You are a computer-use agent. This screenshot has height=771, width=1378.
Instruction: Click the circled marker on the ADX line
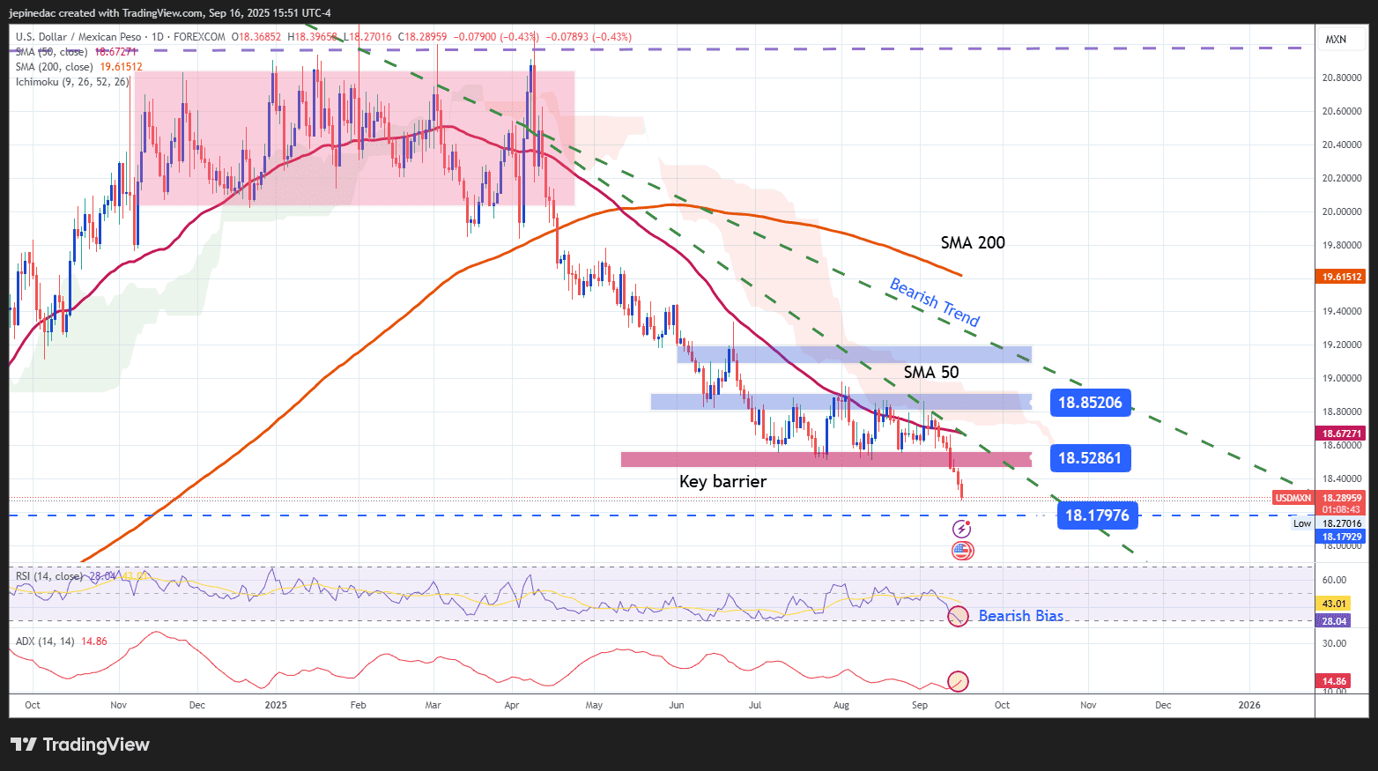click(x=958, y=681)
